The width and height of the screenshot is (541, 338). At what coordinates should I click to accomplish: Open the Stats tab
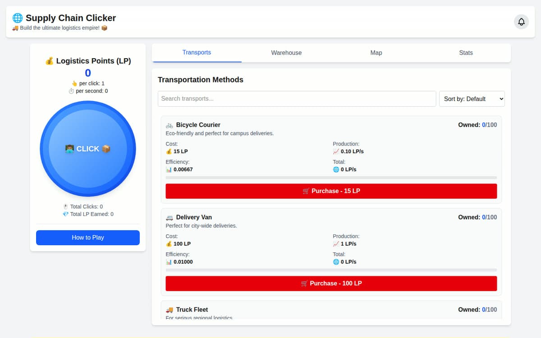(466, 53)
